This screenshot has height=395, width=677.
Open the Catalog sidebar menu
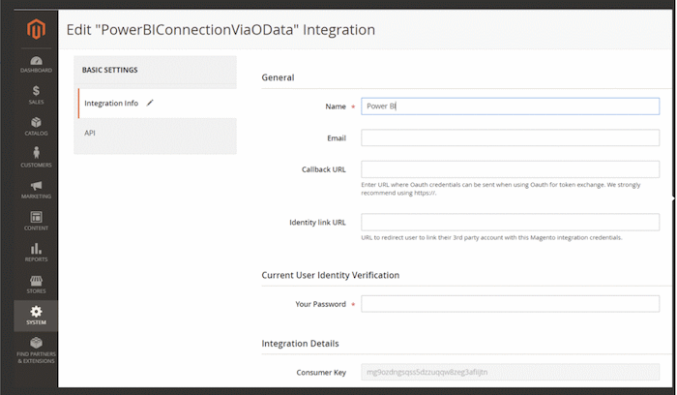(x=36, y=126)
